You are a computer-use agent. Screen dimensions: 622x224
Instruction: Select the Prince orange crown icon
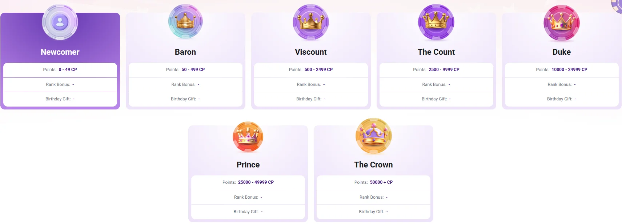(248, 137)
